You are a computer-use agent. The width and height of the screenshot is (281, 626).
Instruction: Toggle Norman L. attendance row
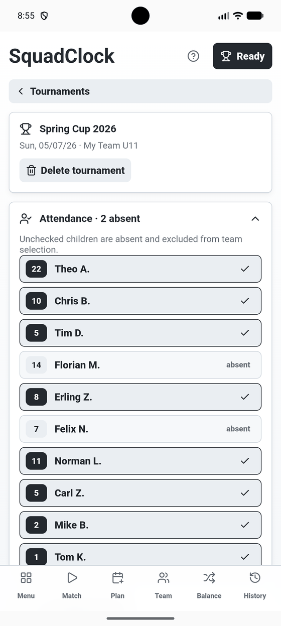[140, 461]
